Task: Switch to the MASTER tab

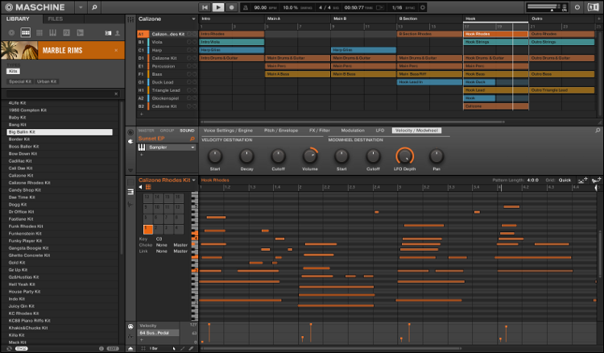Action: point(146,131)
